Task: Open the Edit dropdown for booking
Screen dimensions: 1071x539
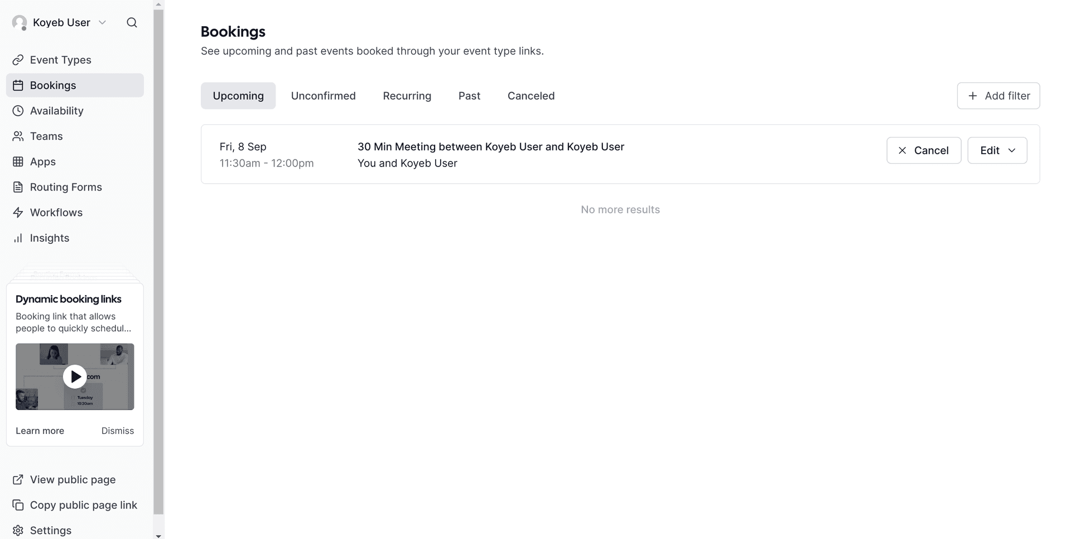Action: tap(997, 150)
